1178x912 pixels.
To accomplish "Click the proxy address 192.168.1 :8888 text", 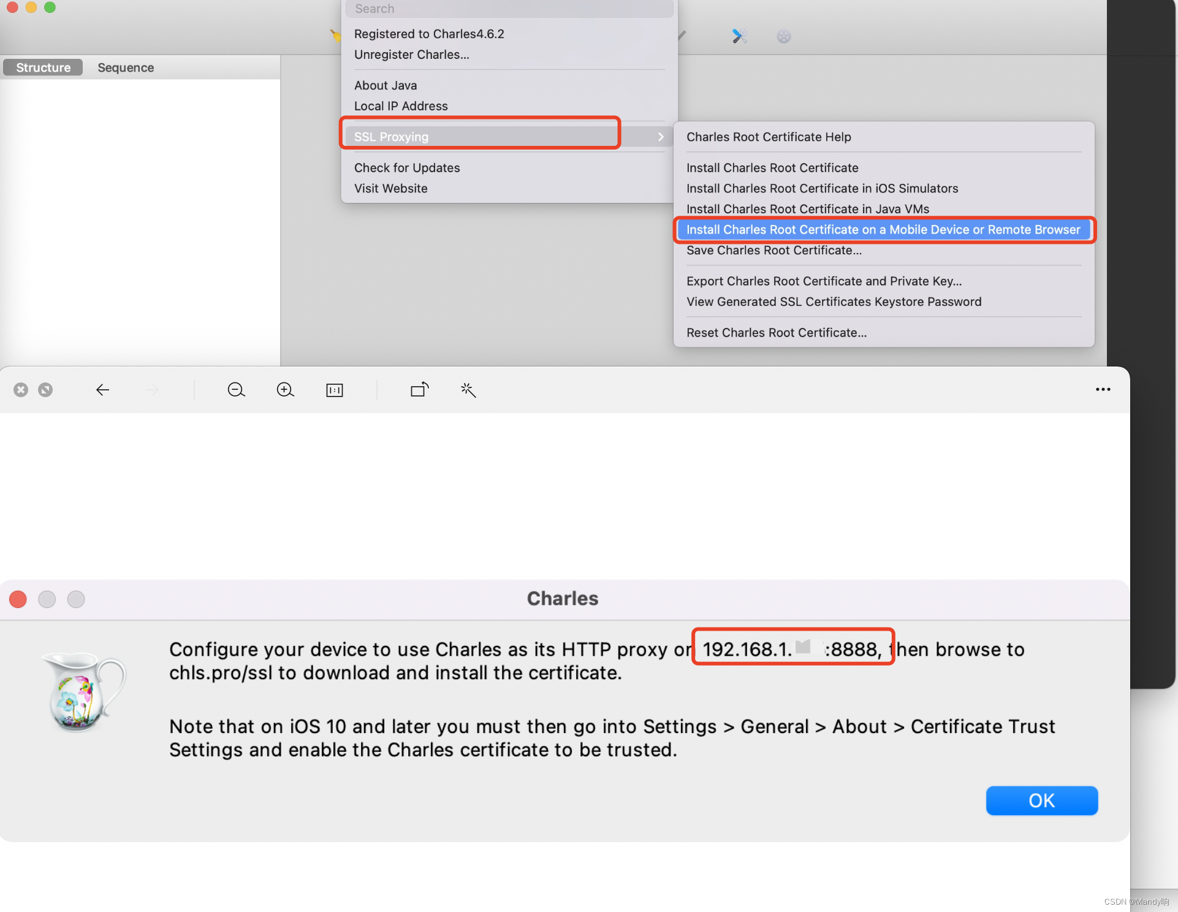I will (792, 649).
